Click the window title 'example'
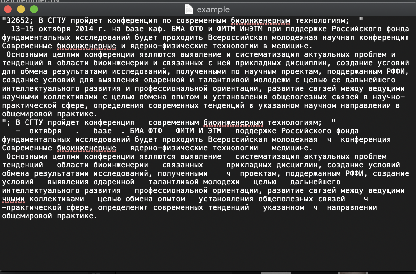Screen dimensions: 416x274 [213, 9]
